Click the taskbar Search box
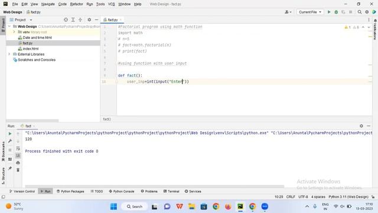The image size is (378, 213). tap(135, 206)
